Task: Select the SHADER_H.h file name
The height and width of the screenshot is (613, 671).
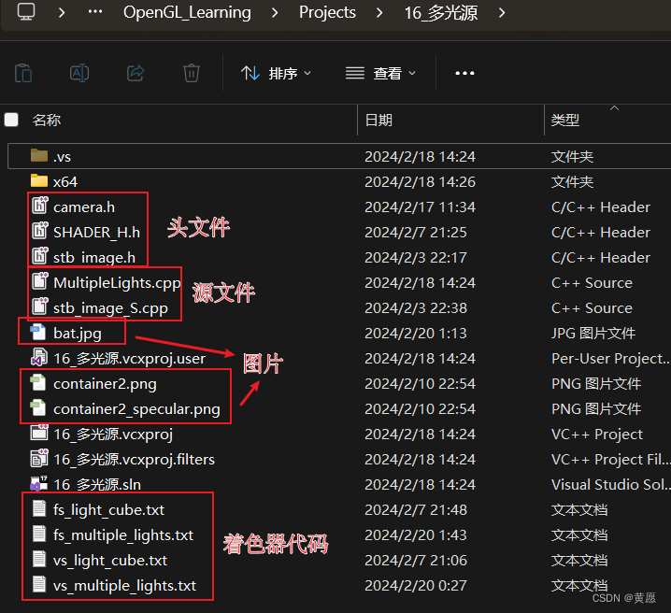Action: coord(96,233)
